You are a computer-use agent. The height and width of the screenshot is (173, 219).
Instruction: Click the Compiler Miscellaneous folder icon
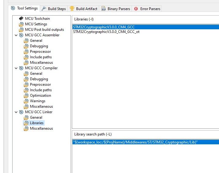point(26,106)
